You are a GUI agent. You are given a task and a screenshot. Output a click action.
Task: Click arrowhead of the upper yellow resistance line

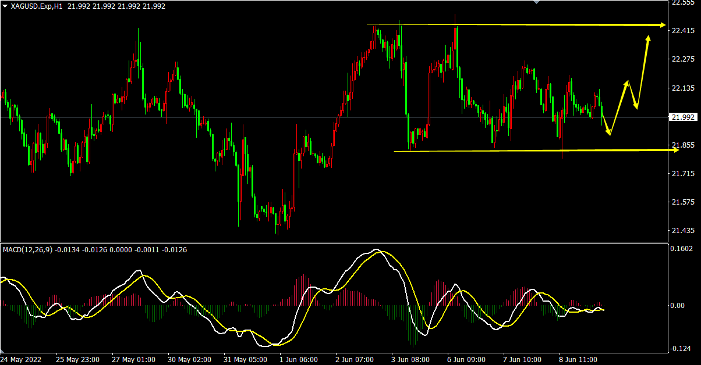click(x=663, y=25)
